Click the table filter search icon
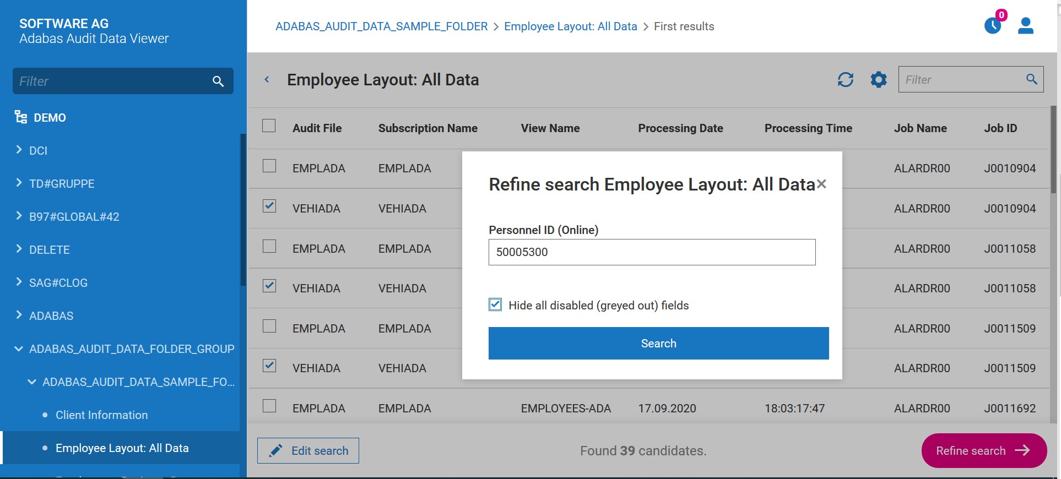The width and height of the screenshot is (1061, 479). tap(1032, 79)
